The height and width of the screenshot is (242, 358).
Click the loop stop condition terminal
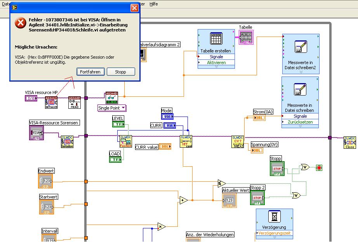point(320,168)
